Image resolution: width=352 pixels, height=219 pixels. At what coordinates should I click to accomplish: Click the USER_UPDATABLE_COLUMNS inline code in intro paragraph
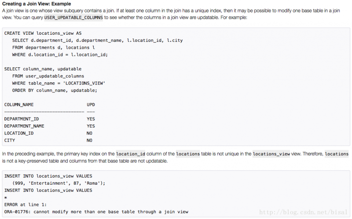[x=73, y=18]
